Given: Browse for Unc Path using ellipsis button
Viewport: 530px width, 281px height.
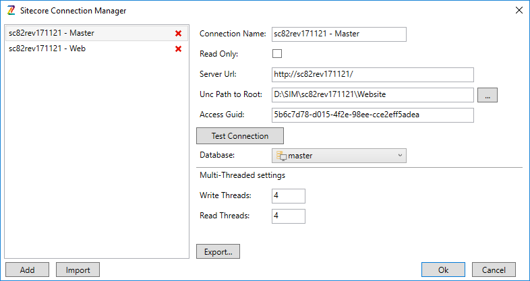Looking at the screenshot, I should 487,95.
